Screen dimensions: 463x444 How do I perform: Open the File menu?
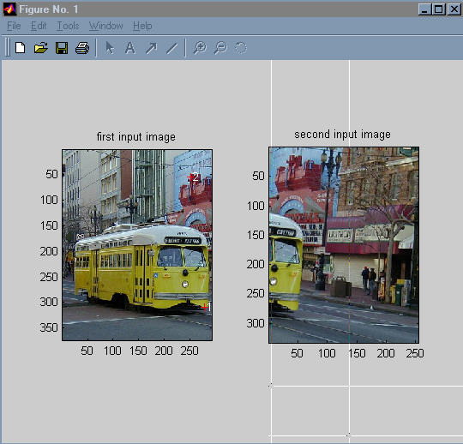pyautogui.click(x=14, y=26)
